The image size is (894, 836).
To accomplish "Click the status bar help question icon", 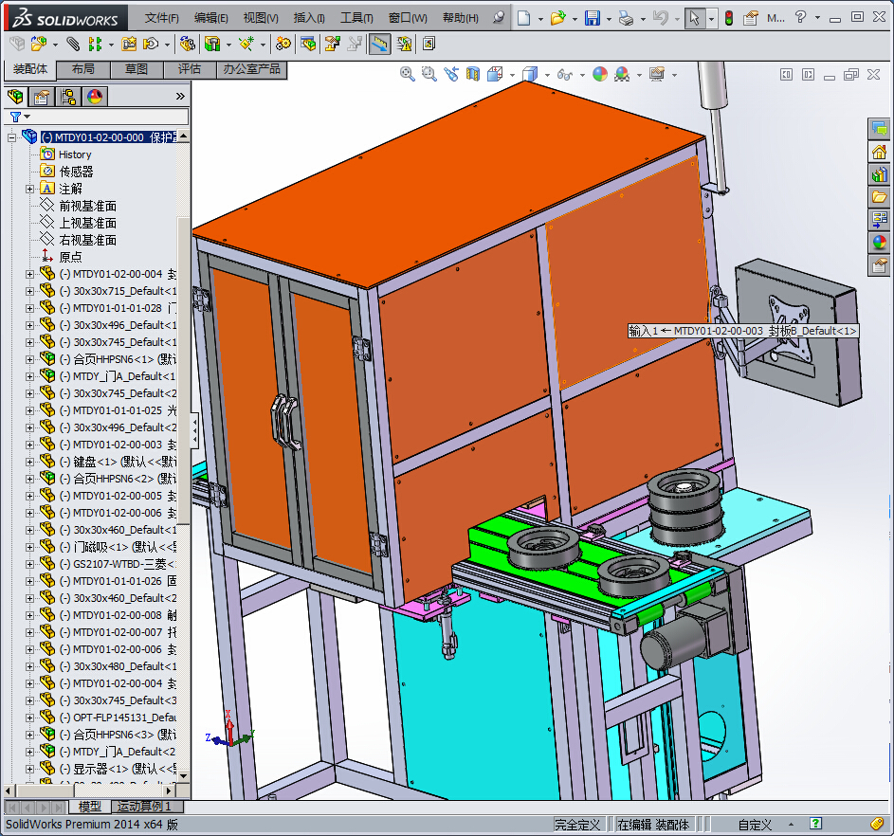I will [x=816, y=824].
